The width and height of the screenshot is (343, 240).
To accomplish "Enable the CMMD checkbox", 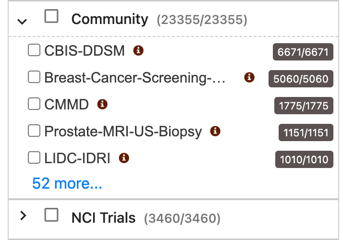I will 34,104.
